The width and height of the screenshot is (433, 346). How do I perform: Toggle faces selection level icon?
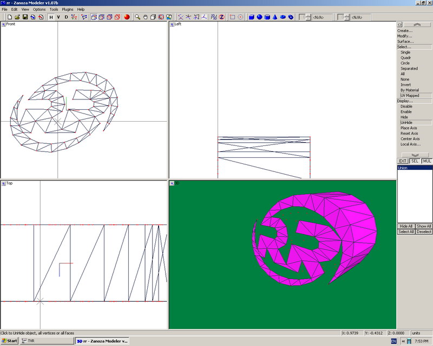tap(84, 17)
